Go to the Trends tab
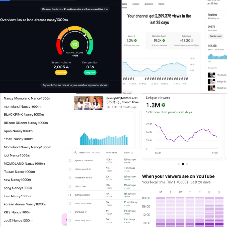The width and height of the screenshot is (227, 227). coord(161,4)
